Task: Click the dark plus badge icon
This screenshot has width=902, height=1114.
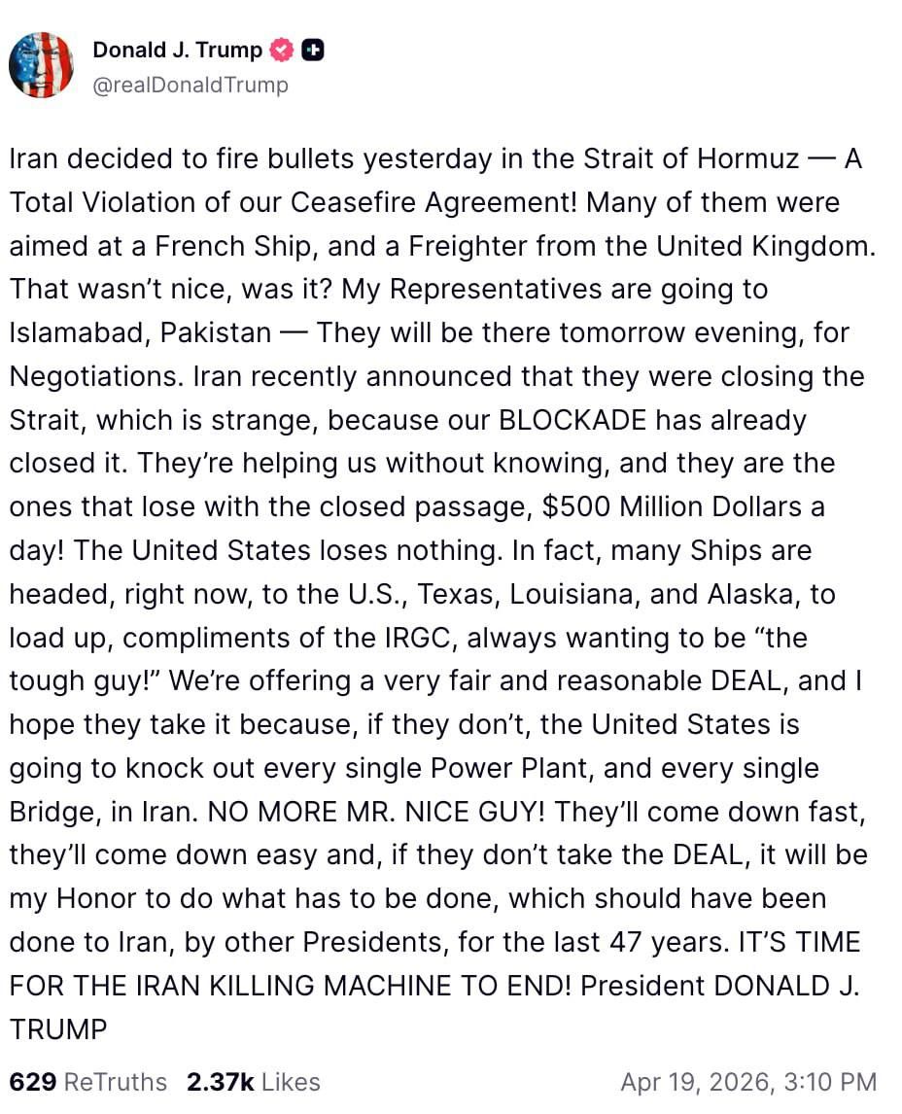Action: pyautogui.click(x=313, y=50)
